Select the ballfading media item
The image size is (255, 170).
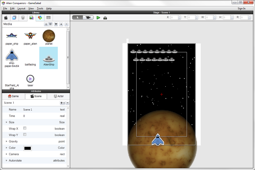coord(30,64)
